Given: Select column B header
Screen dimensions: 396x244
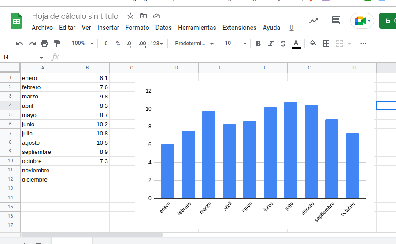Looking at the screenshot, I should (87, 68).
